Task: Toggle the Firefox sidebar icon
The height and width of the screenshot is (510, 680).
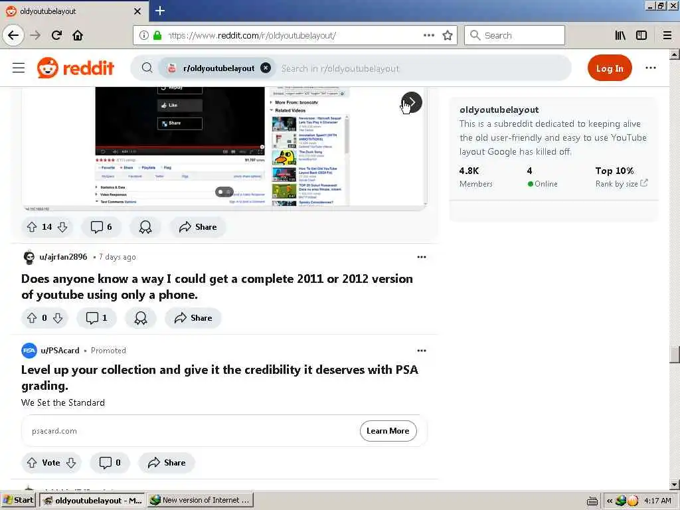Action: (641, 35)
